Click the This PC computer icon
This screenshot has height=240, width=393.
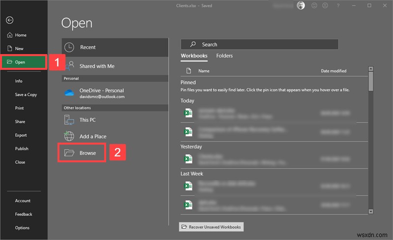point(70,120)
